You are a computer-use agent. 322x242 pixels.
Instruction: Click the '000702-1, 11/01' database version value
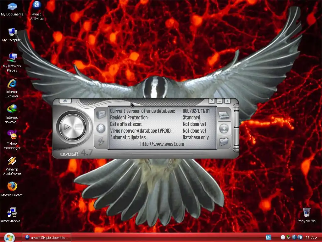196,111
